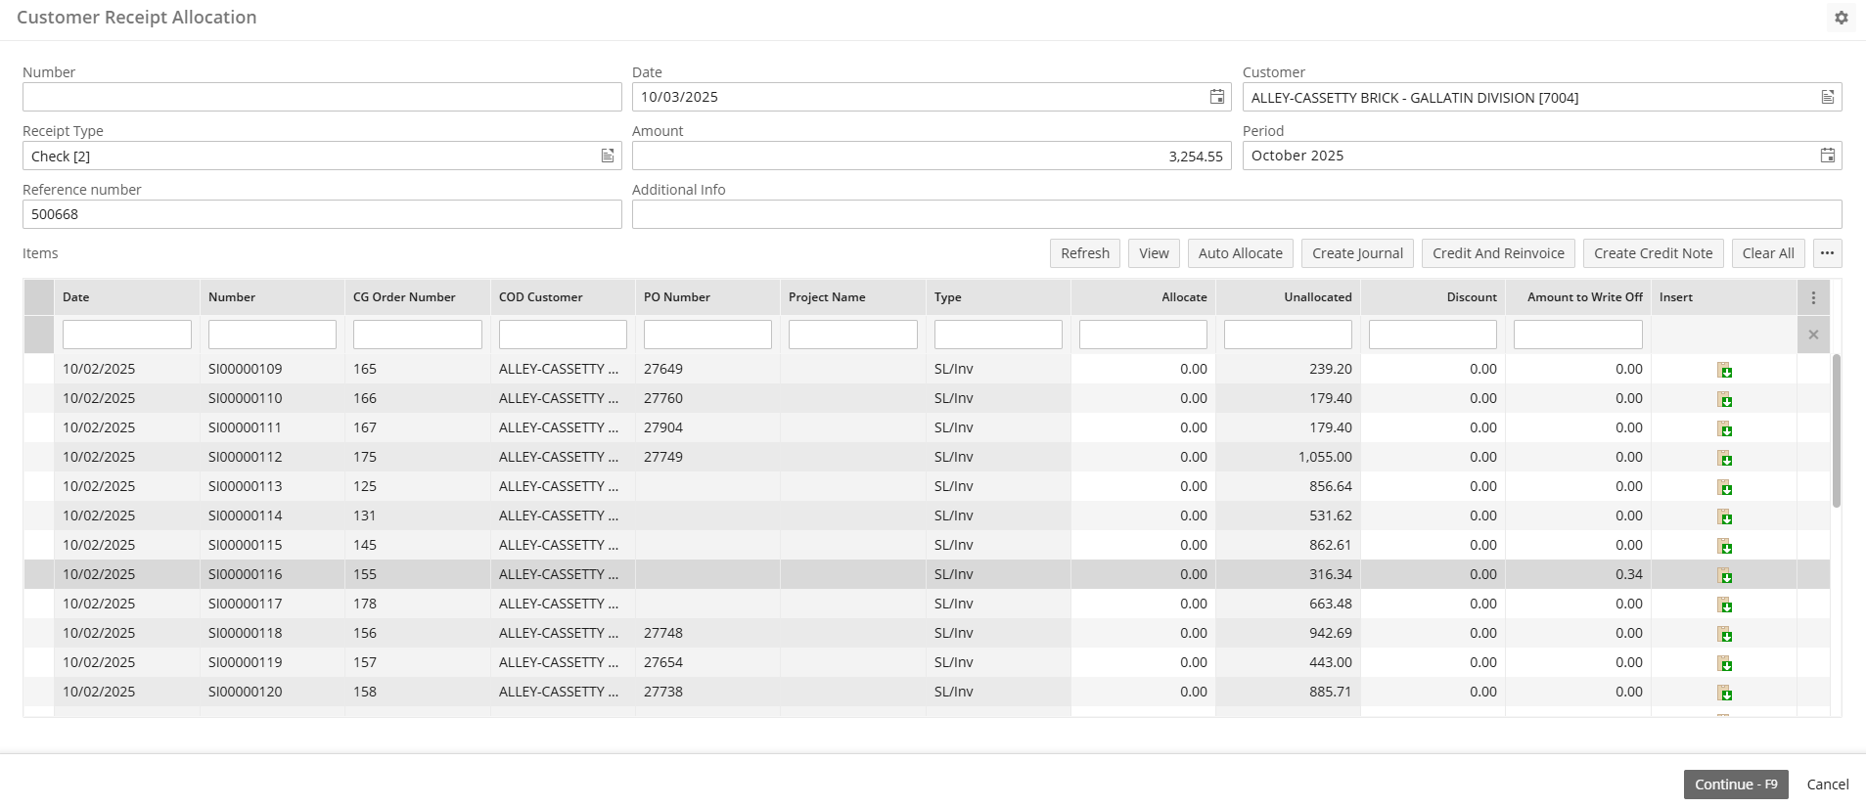1866x807 pixels.
Task: Open the Date calendar picker icon
Action: tap(1216, 97)
